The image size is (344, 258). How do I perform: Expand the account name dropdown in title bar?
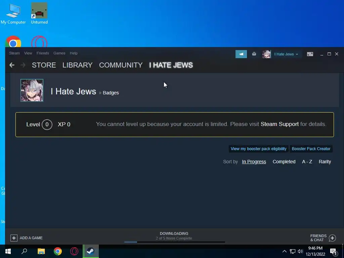(286, 54)
